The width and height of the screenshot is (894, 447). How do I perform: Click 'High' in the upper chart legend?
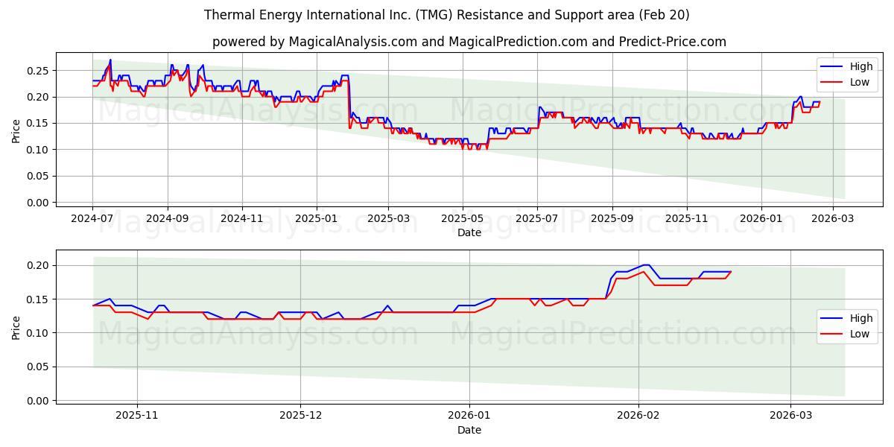click(x=861, y=66)
